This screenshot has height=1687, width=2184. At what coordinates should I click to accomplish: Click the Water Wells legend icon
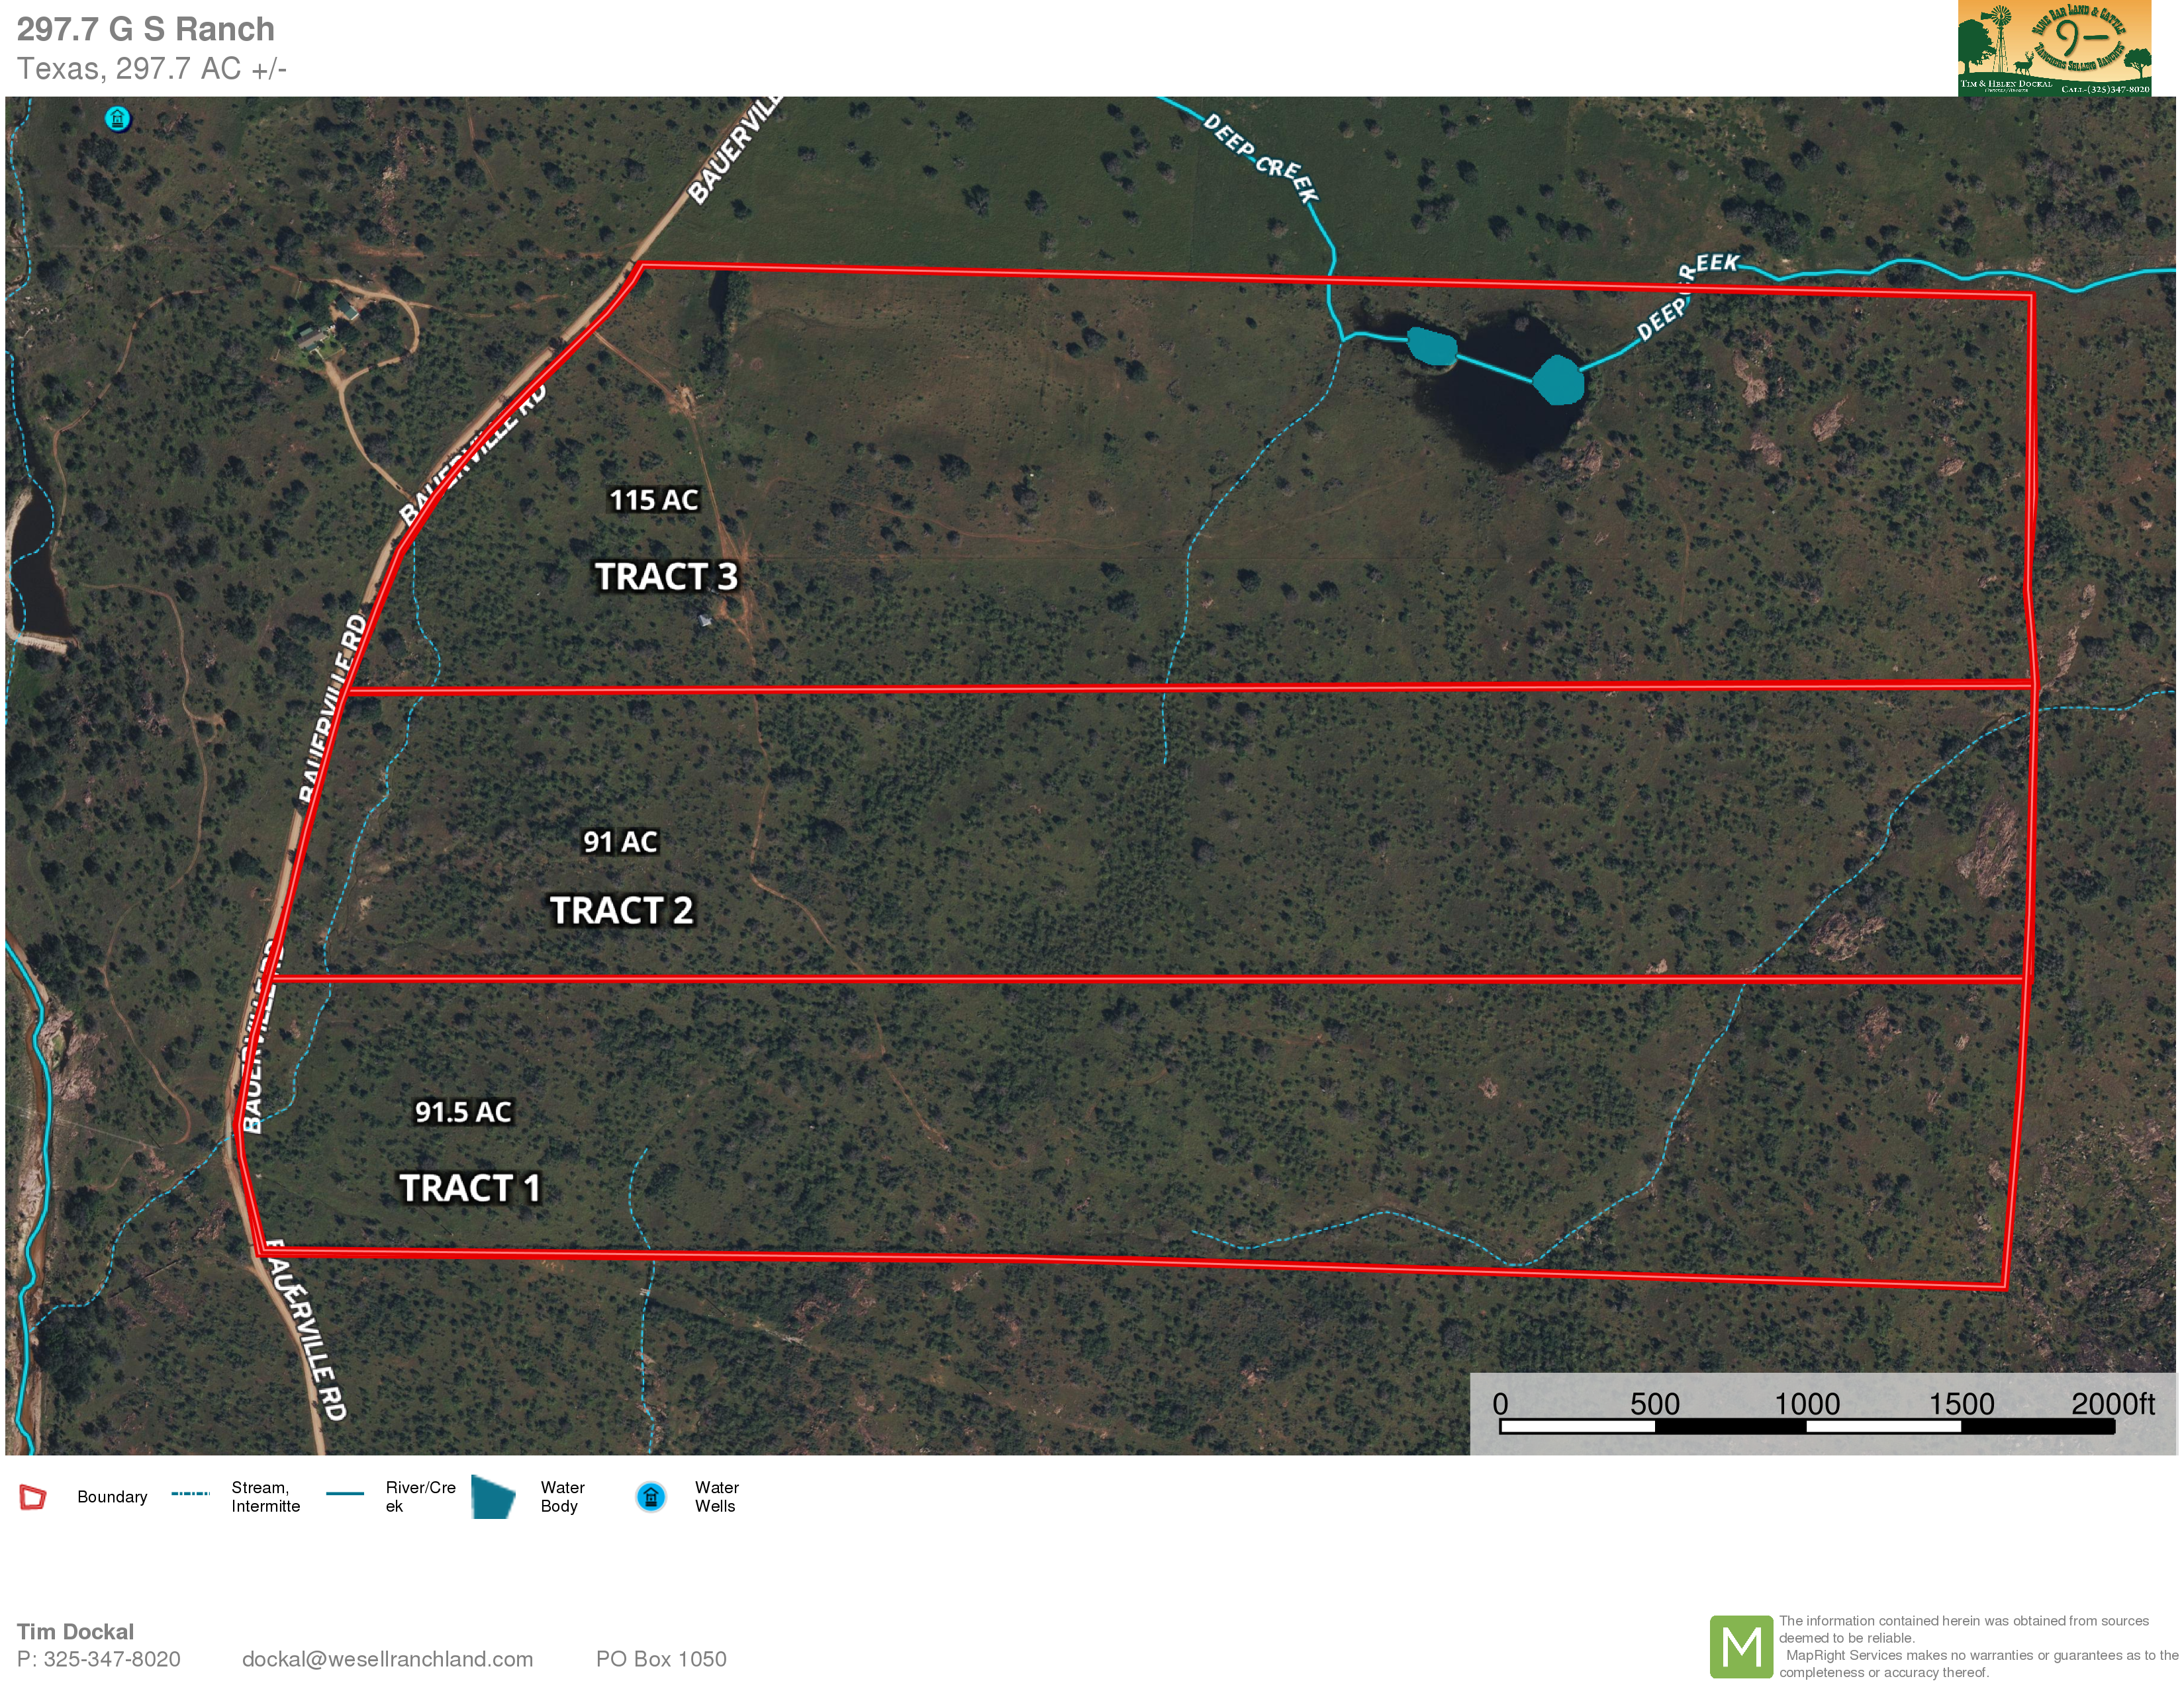(651, 1497)
